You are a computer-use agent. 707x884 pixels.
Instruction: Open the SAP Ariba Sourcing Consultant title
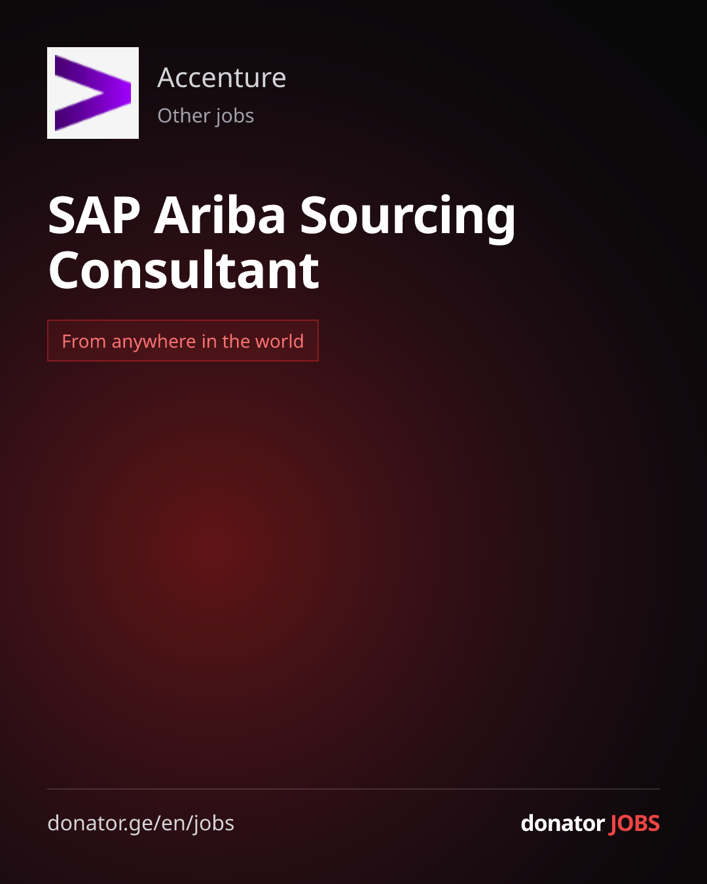[282, 242]
